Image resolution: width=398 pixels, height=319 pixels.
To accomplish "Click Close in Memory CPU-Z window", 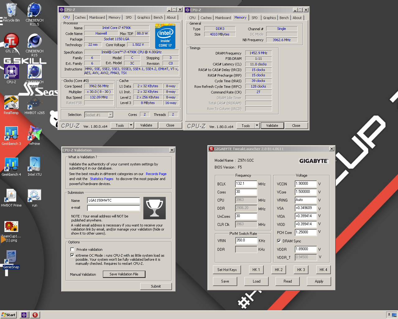I will click(x=296, y=126).
